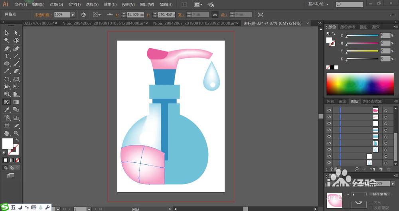The width and height of the screenshot is (399, 211).
Task: Click the 不透明度 link in control bar
Action: pyautogui.click(x=43, y=15)
